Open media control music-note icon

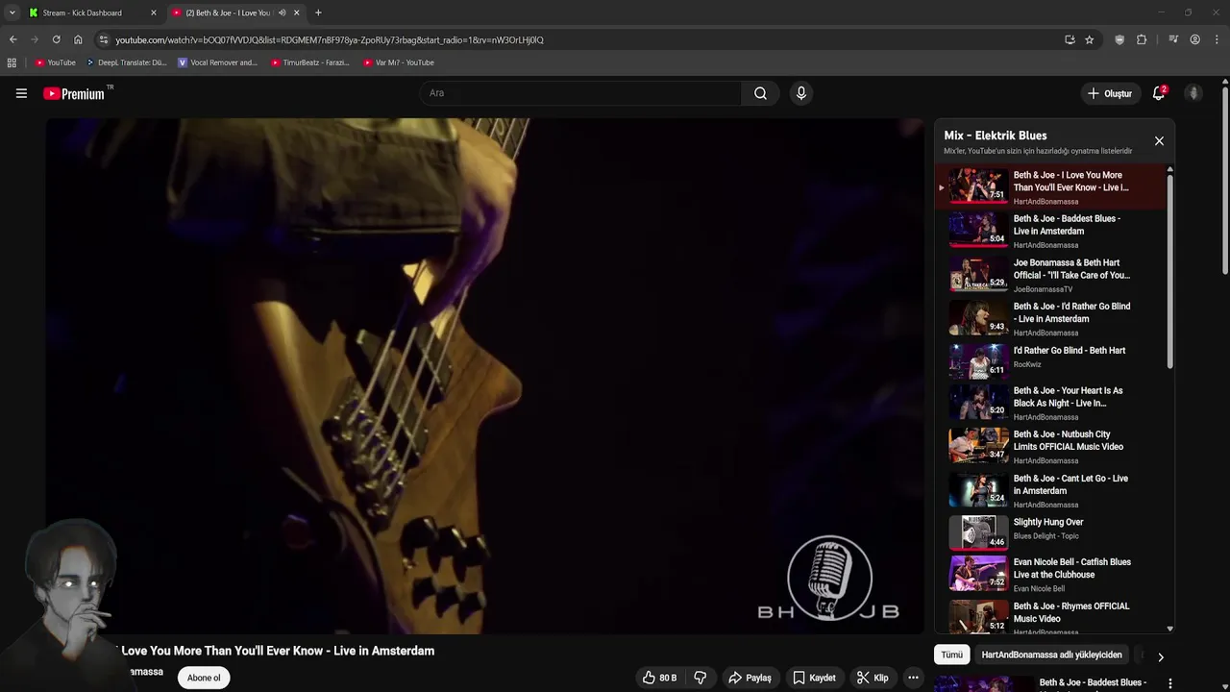click(1173, 39)
